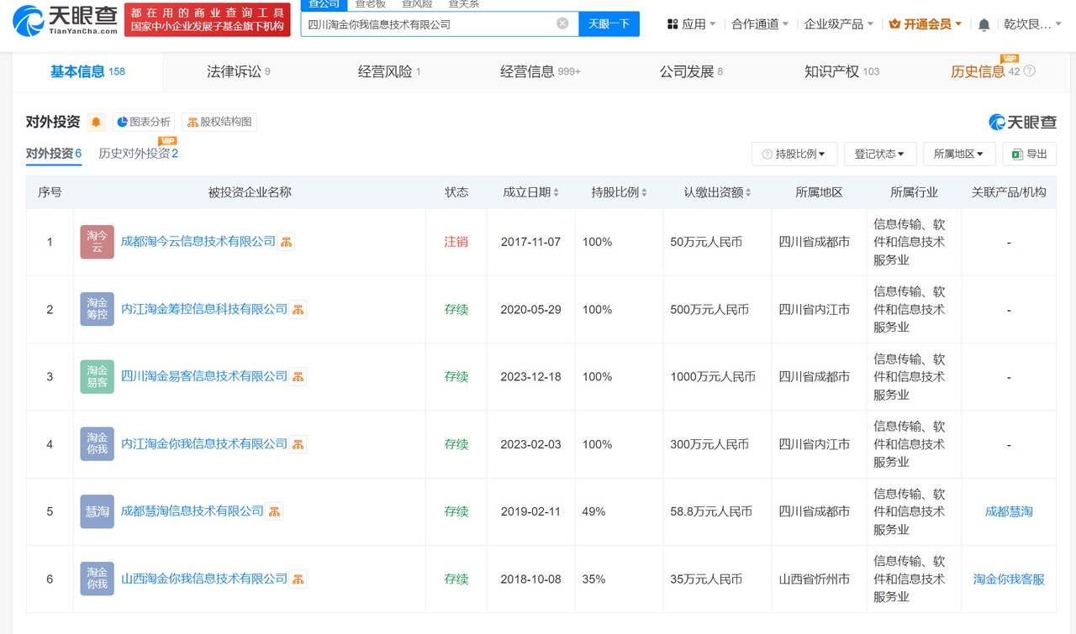
Task: Click the 天眼一下 search button
Action: tap(609, 24)
